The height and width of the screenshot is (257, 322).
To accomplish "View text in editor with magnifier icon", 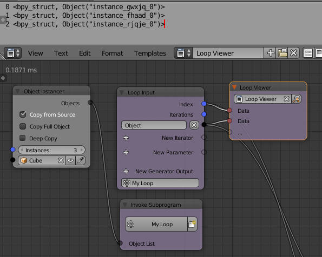I will point(297,99).
